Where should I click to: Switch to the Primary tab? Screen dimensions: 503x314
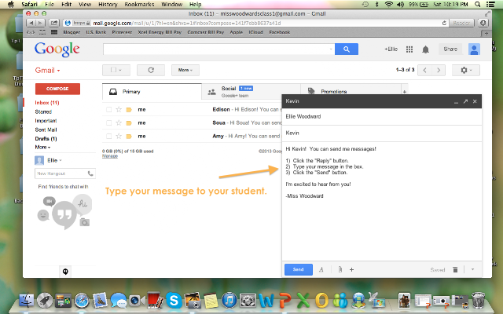point(152,92)
